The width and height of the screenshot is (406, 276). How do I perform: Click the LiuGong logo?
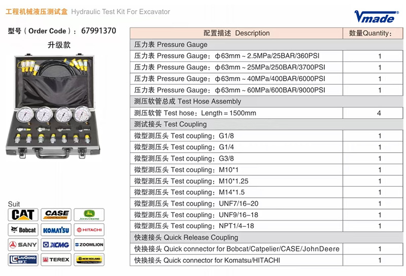23,259
